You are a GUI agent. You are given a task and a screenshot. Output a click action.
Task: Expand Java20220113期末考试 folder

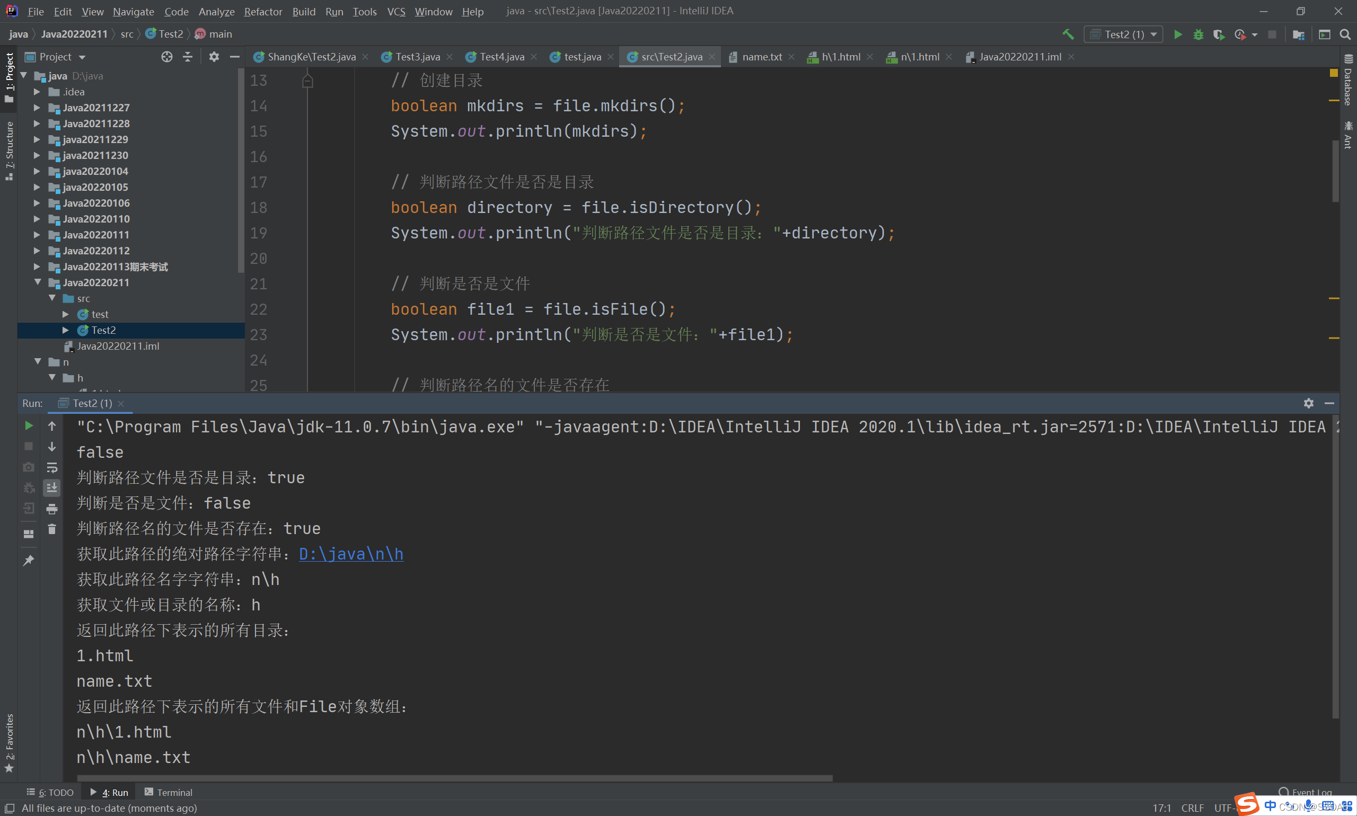tap(37, 267)
